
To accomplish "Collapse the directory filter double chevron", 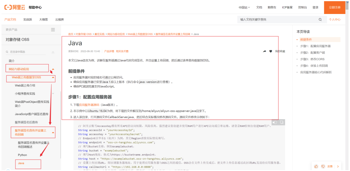I will coord(53,52).
